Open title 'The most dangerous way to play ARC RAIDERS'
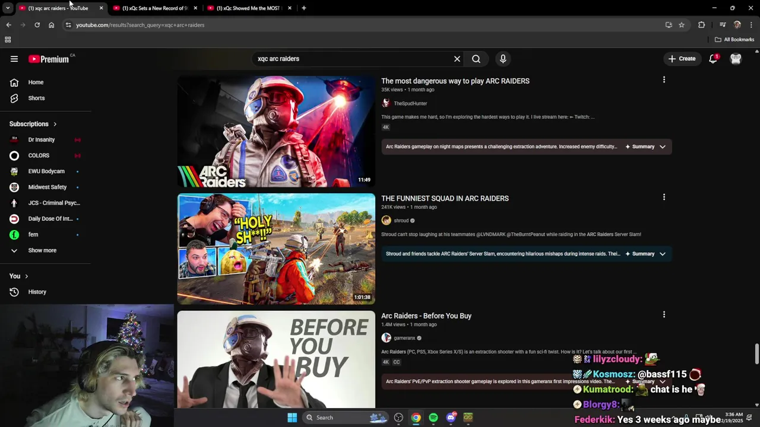The image size is (760, 427). pyautogui.click(x=455, y=81)
